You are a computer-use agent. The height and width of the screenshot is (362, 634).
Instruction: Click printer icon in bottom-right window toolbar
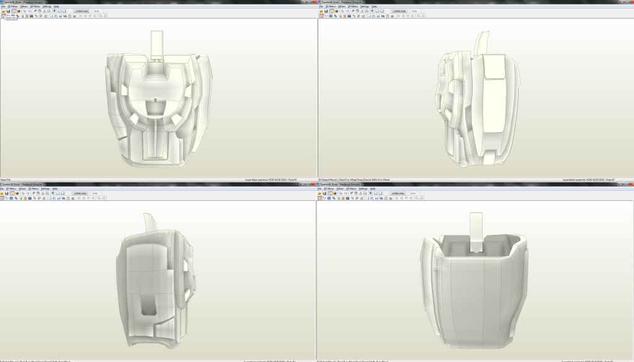[391, 198]
